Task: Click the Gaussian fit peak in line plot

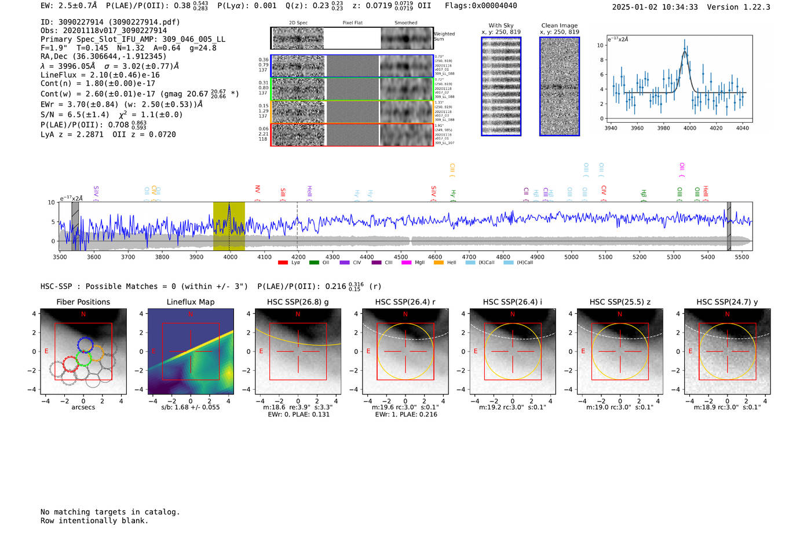Action: tap(685, 52)
